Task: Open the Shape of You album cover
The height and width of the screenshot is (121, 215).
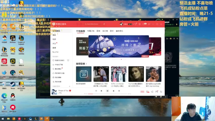Action: click(x=54, y=92)
